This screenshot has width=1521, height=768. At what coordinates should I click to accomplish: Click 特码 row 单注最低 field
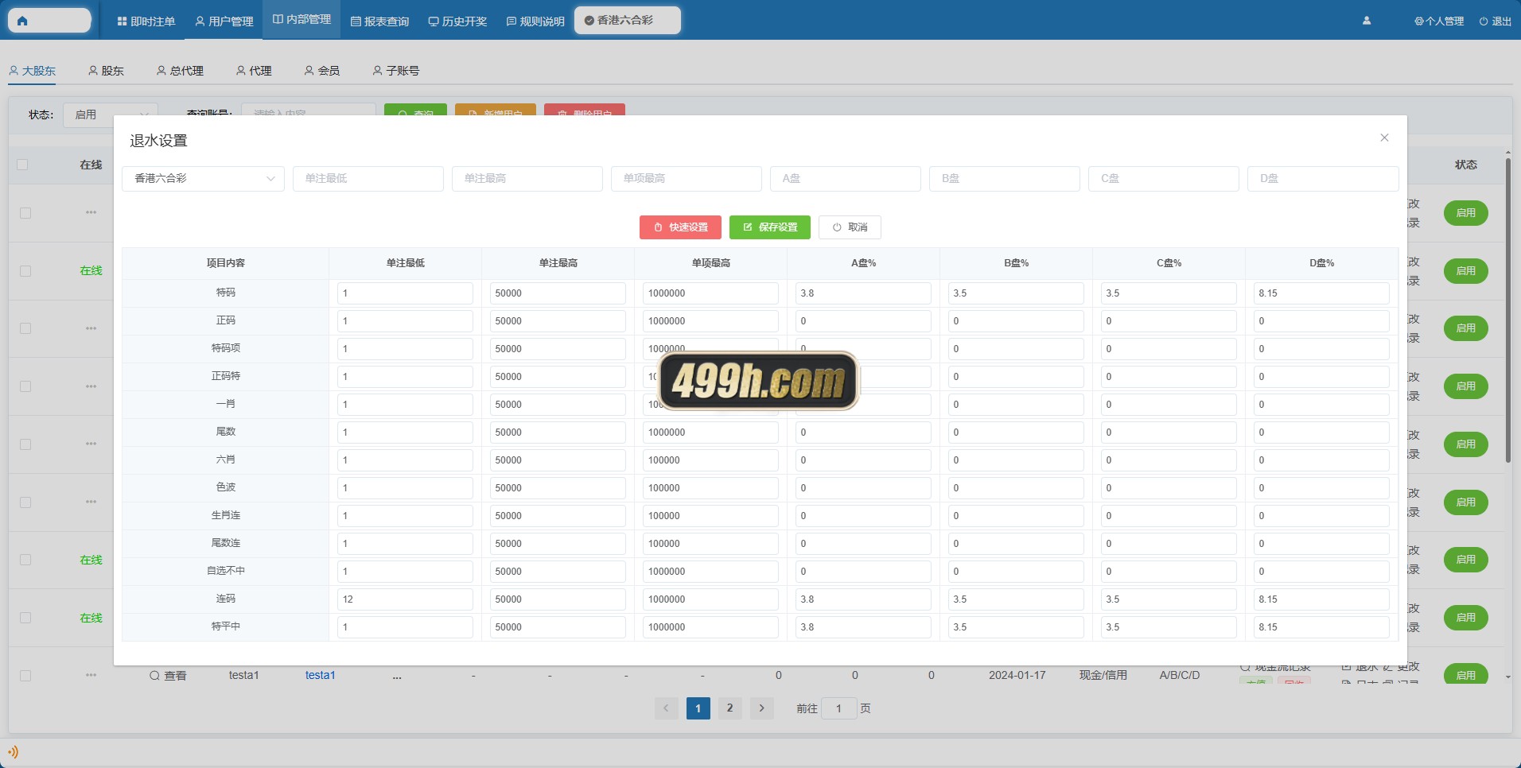pos(405,293)
